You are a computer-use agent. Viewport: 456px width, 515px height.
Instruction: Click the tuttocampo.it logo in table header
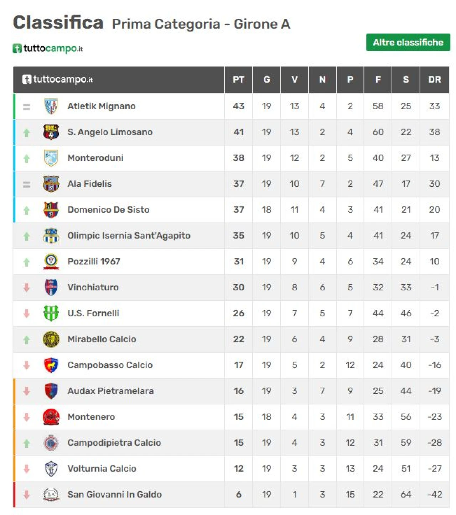click(57, 79)
